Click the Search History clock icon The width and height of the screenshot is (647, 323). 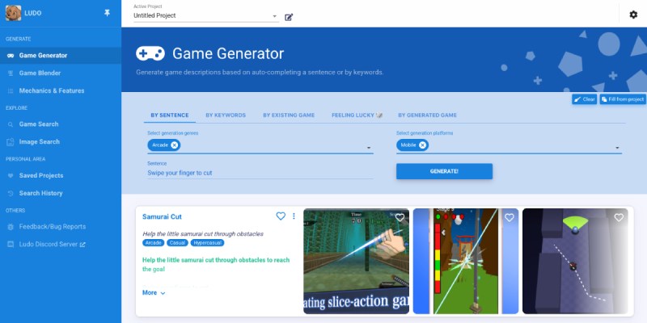tap(11, 193)
